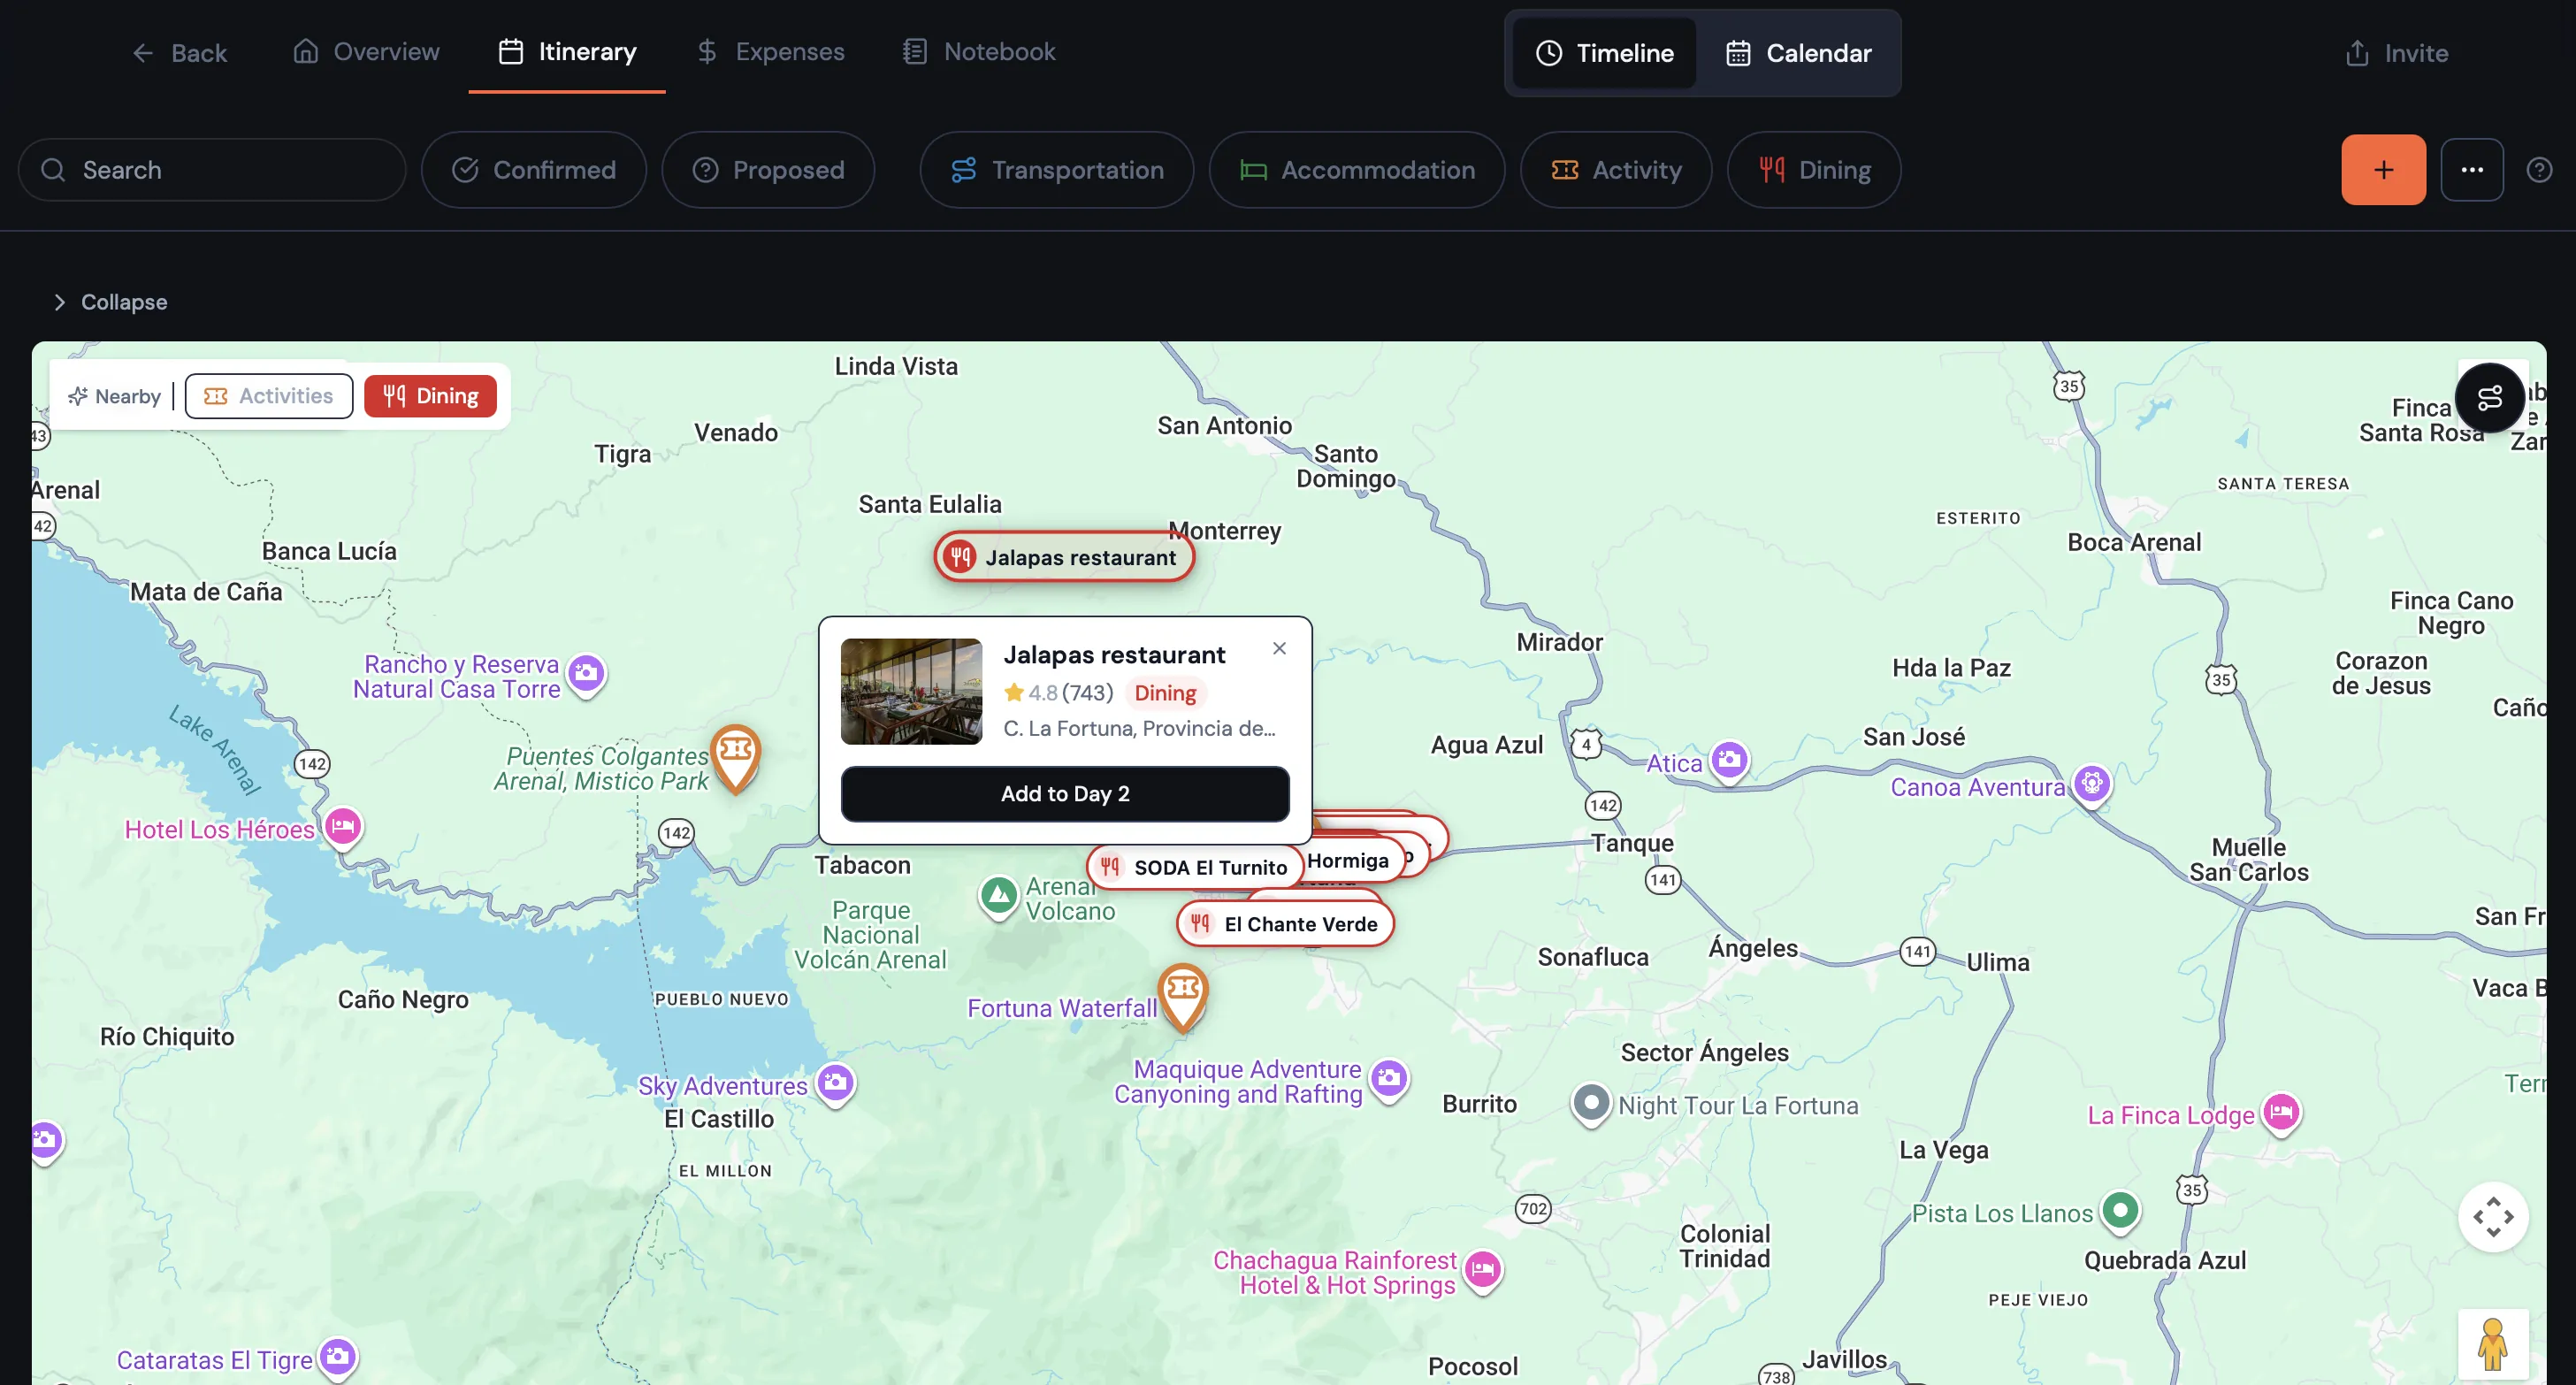Click the Chachagua Rainforest Hotel marker
2576x1385 pixels.
pos(1482,1271)
